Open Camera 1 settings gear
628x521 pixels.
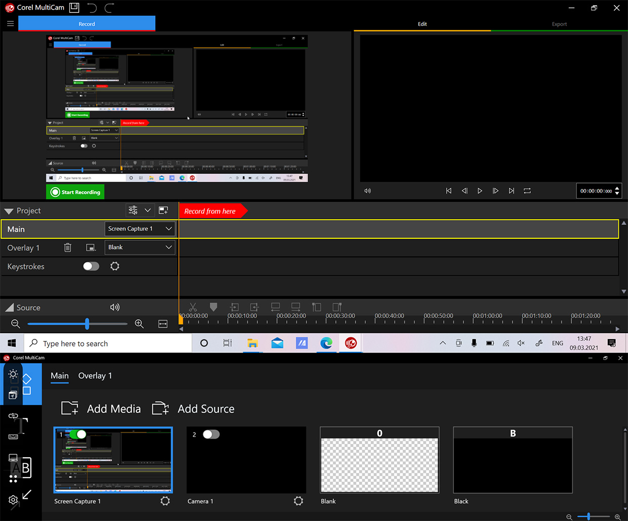(298, 501)
